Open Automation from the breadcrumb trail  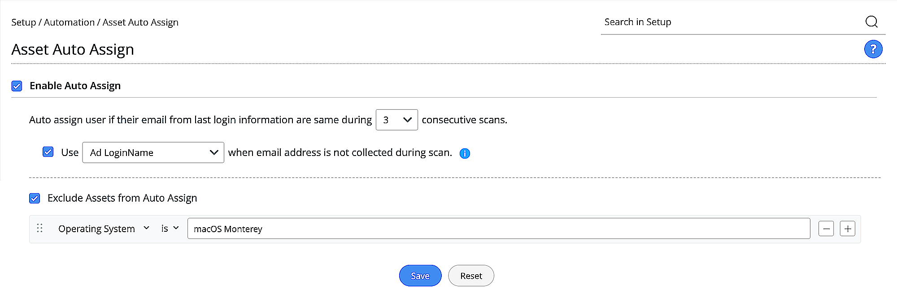tap(70, 22)
